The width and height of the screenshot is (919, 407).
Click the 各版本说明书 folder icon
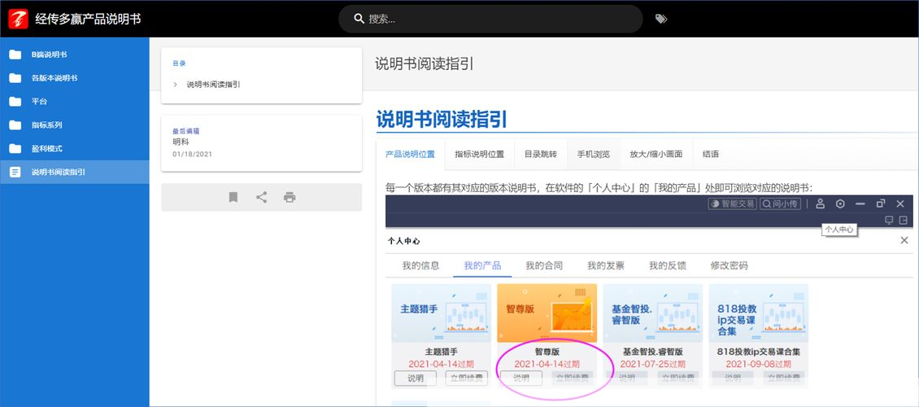[15, 78]
